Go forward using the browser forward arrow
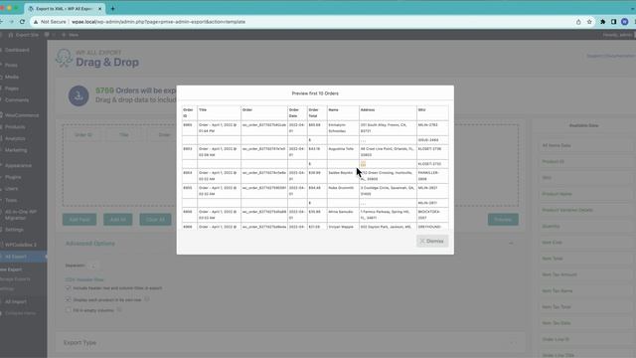Screen dimensions: 636x358 pyautogui.click(x=11, y=22)
